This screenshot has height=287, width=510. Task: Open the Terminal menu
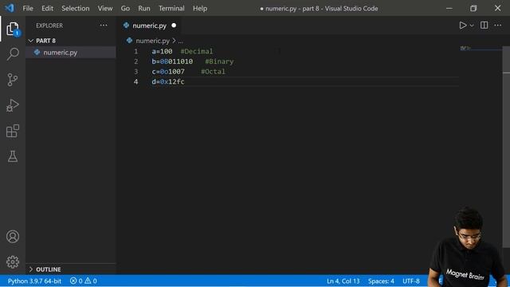click(171, 9)
